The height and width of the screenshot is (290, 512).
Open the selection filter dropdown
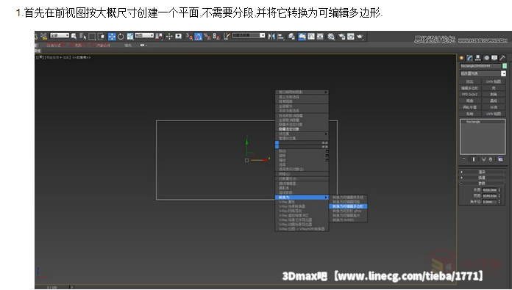tap(60, 35)
